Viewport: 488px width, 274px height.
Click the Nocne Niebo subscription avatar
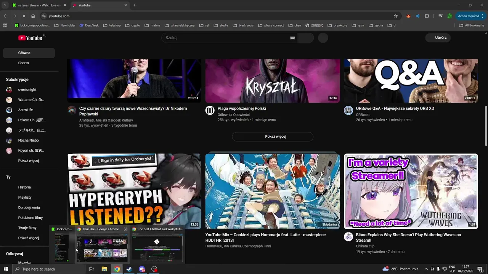click(x=9, y=140)
